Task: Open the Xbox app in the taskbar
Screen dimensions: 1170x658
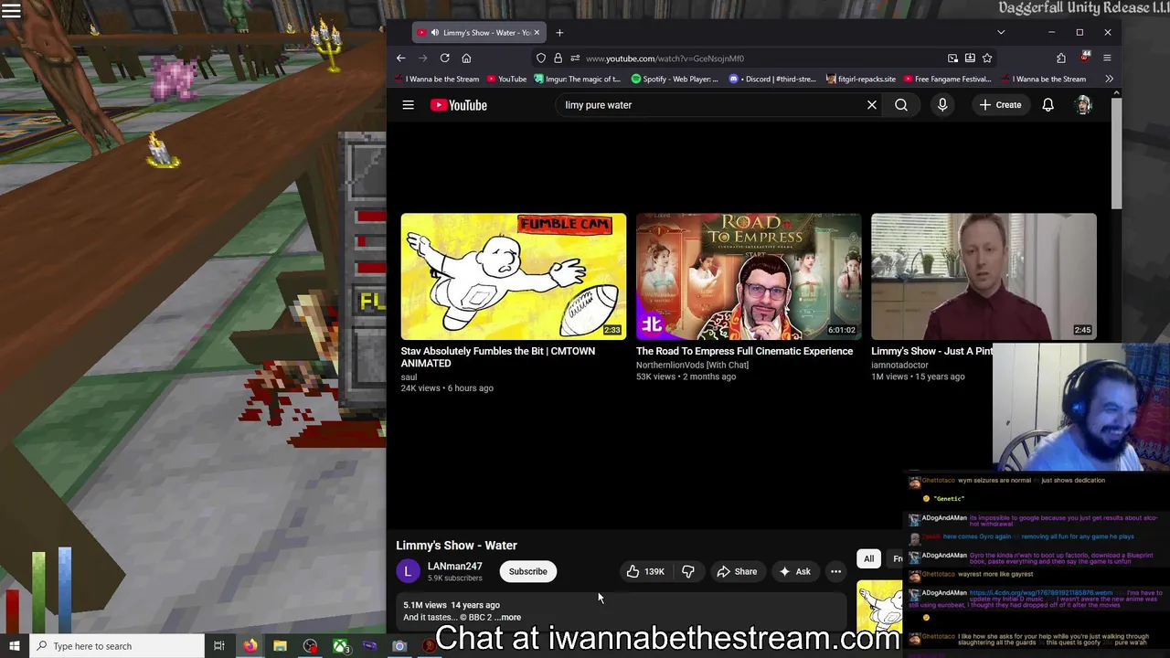Action: pos(340,646)
